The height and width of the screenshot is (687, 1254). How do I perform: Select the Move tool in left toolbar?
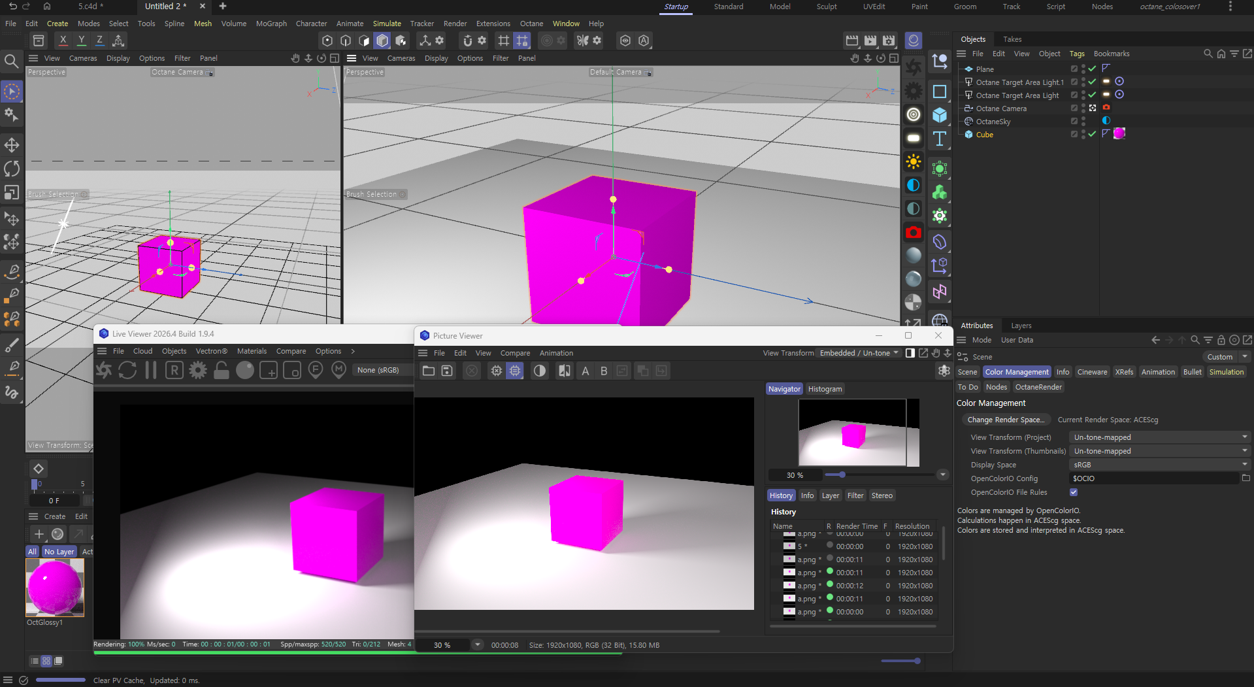coord(12,144)
